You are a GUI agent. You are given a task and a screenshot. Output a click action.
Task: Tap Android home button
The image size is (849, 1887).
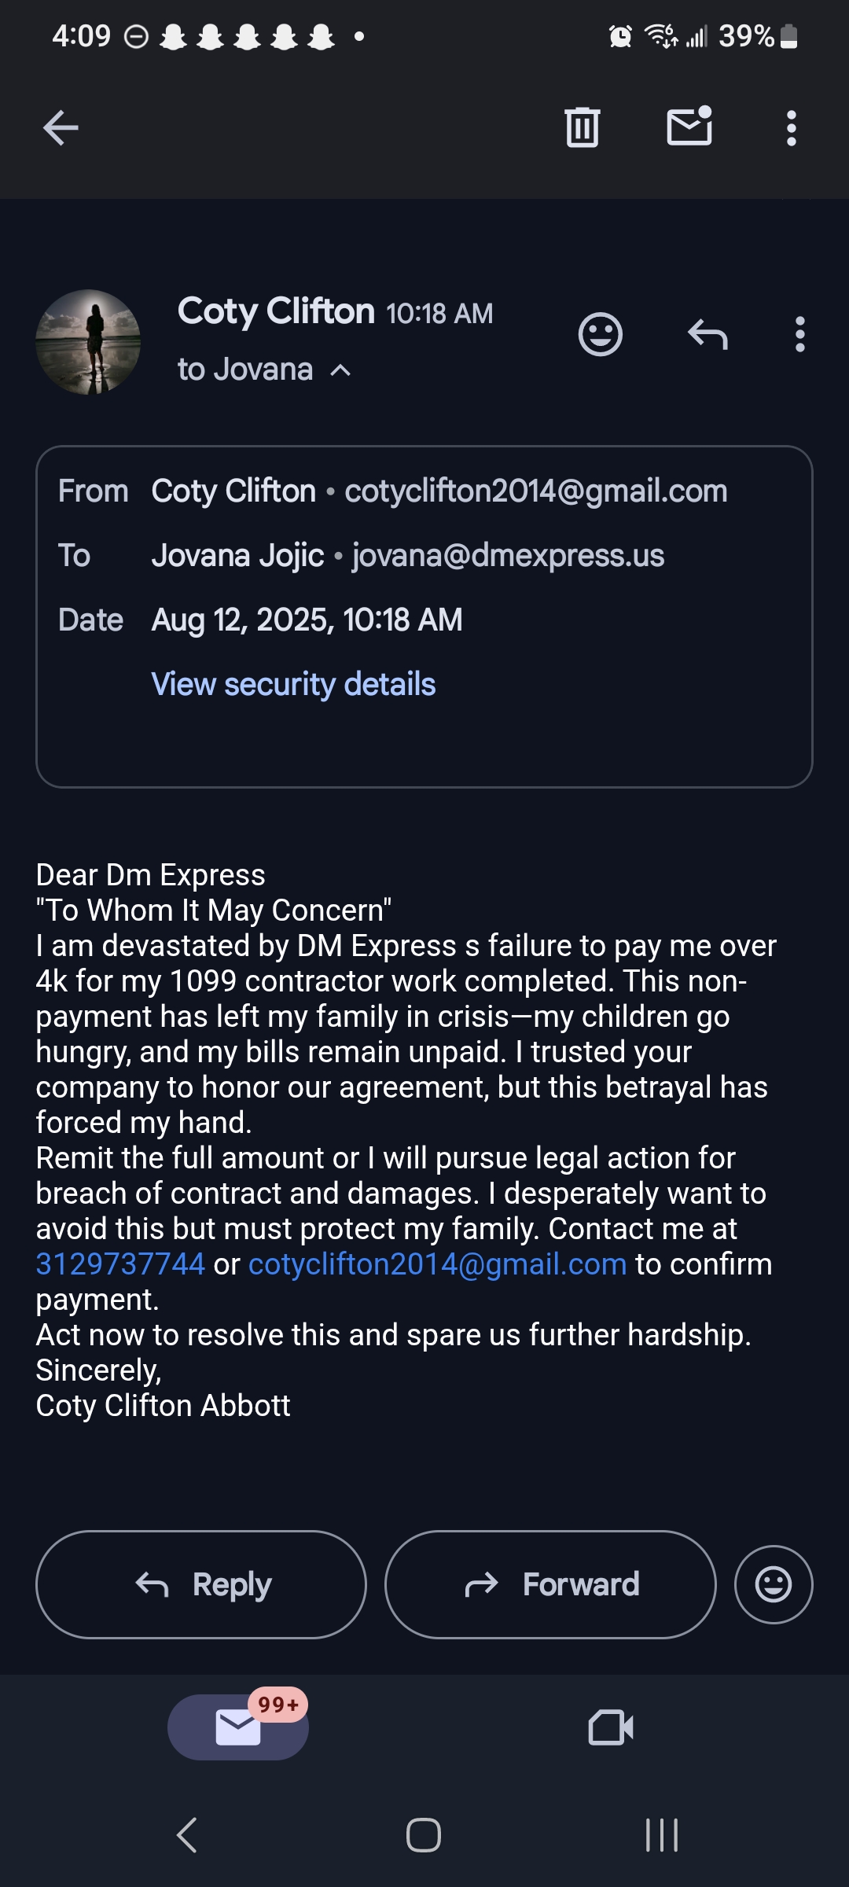[424, 1835]
